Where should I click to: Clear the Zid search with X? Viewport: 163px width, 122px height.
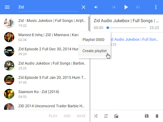84,7
